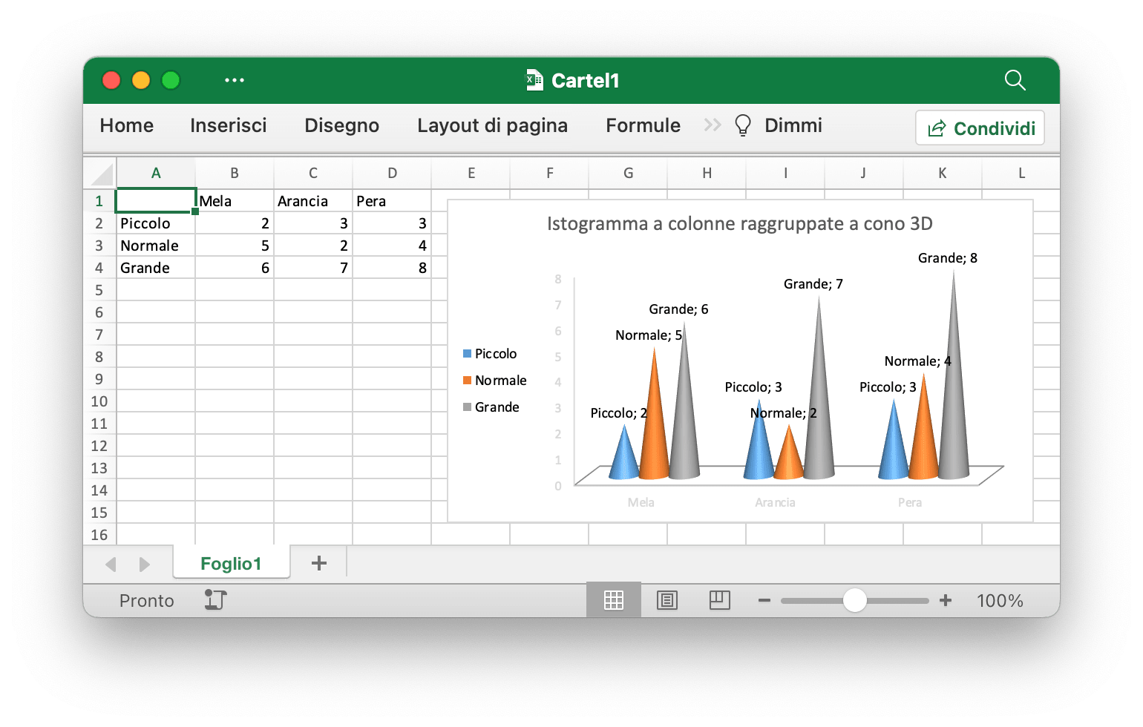Select column A header
Screen dimensions: 1143x727
click(156, 174)
